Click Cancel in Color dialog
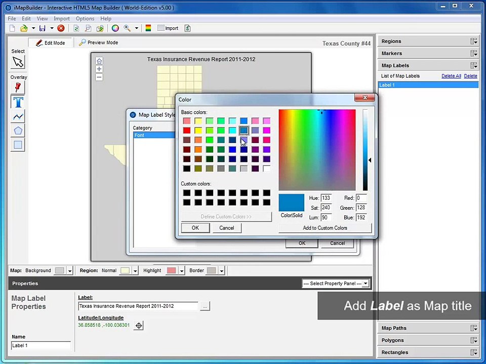 point(227,228)
